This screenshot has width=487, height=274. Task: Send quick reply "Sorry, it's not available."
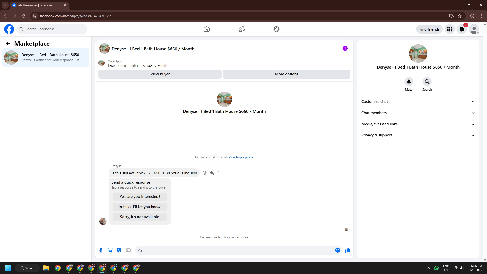pyautogui.click(x=140, y=217)
